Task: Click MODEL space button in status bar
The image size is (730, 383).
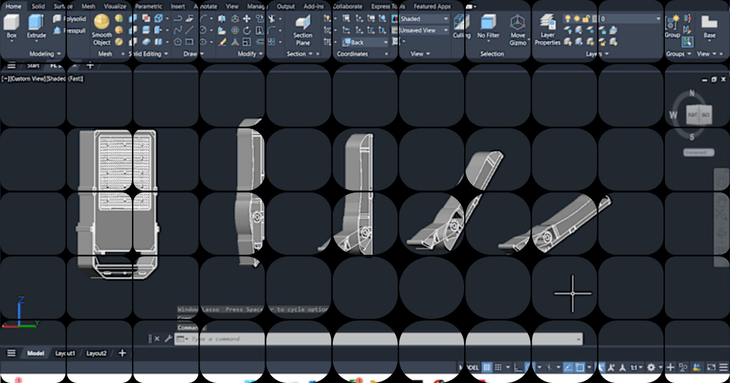Action: [468, 367]
